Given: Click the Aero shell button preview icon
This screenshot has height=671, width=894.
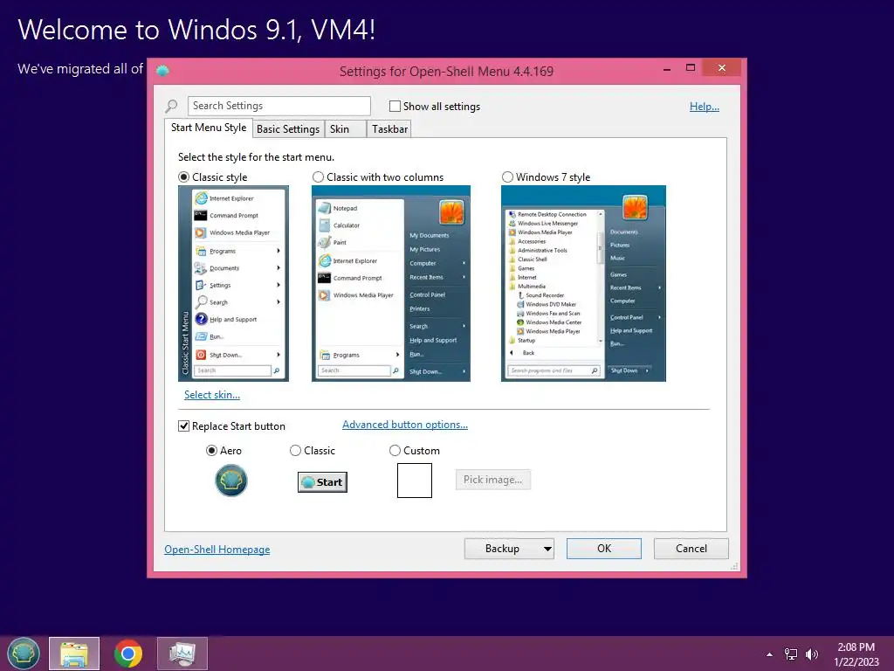Looking at the screenshot, I should point(230,481).
